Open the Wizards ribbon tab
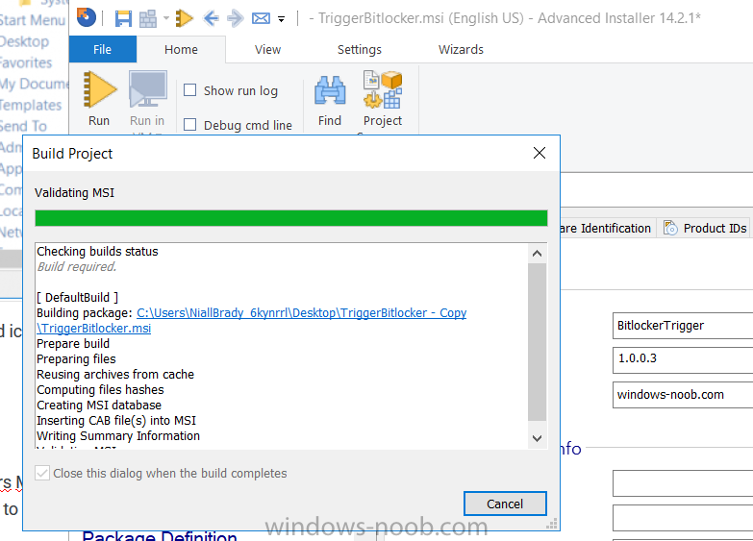The image size is (753, 541). (461, 49)
